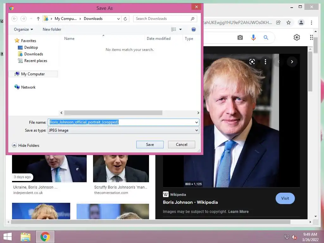This screenshot has width=324, height=243.
Task: Search by image camera icon
Action: [x=240, y=38]
